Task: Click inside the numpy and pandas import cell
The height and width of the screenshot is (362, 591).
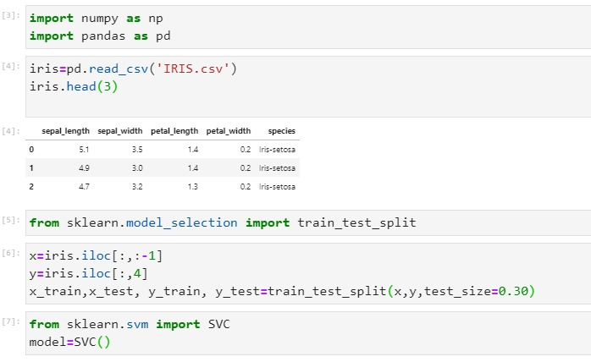Action: [x=308, y=27]
